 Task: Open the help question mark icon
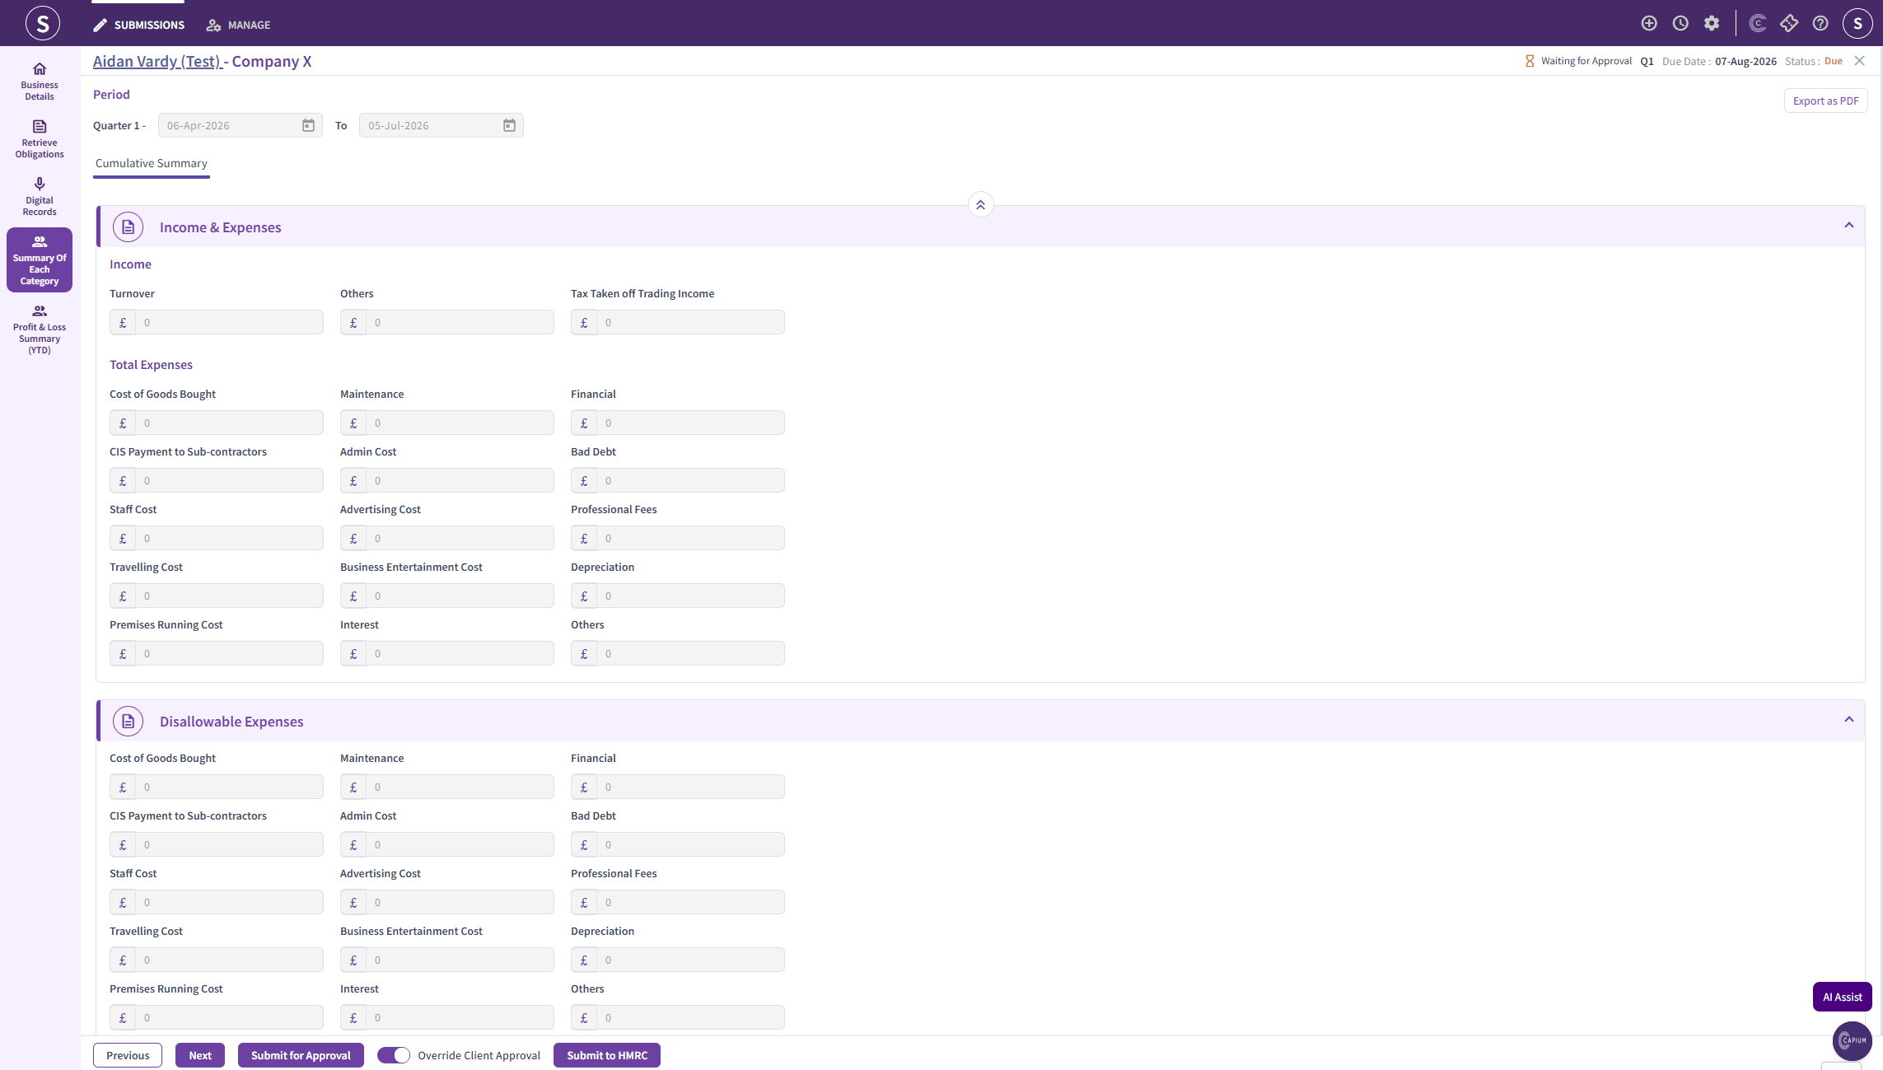coord(1820,23)
